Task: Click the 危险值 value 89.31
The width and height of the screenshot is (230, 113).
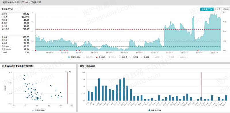Action: point(26,20)
